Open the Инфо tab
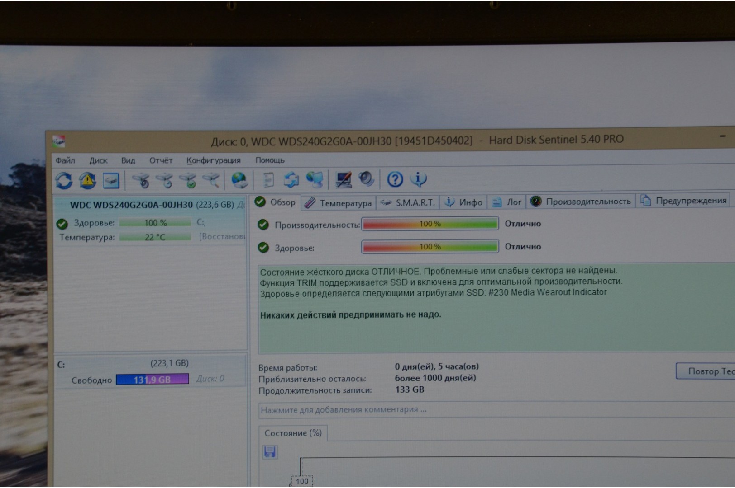Screen dimensions: 735x488 click(463, 202)
